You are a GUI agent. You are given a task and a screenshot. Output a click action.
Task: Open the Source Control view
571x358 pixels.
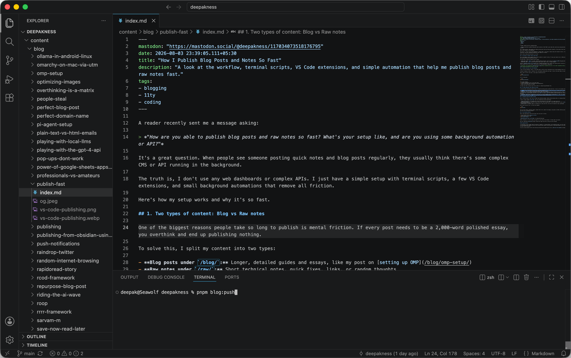pos(10,61)
